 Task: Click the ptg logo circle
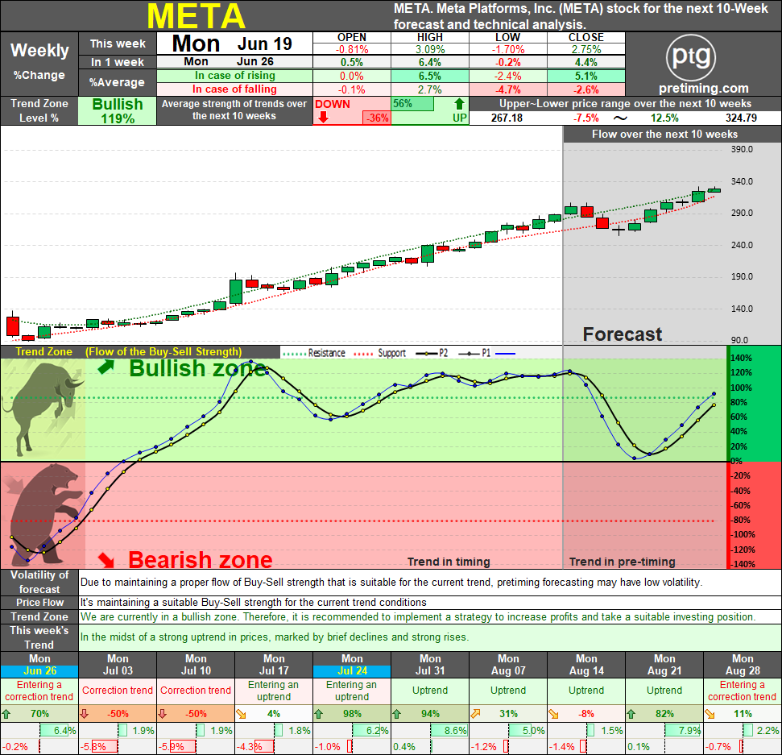tap(691, 57)
